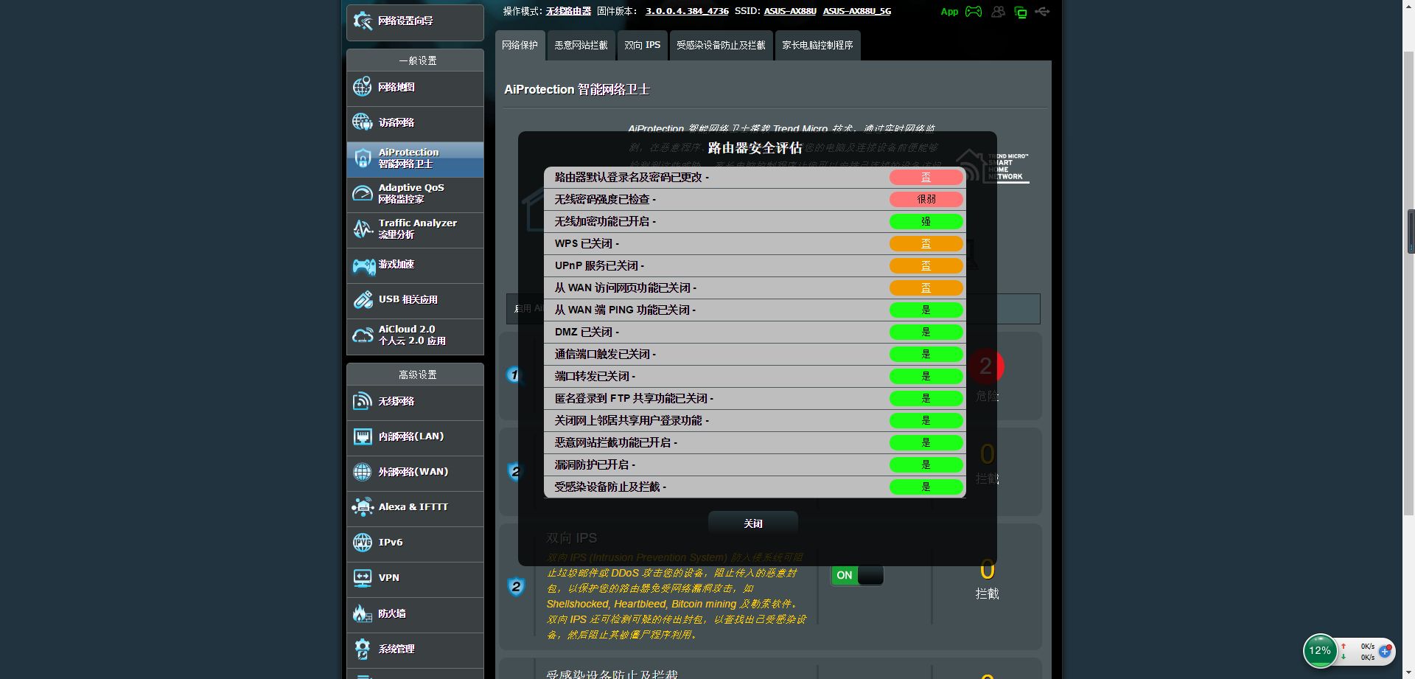Click the ASUS-AX88U SSID link
This screenshot has width=1415, height=679.
click(x=790, y=11)
